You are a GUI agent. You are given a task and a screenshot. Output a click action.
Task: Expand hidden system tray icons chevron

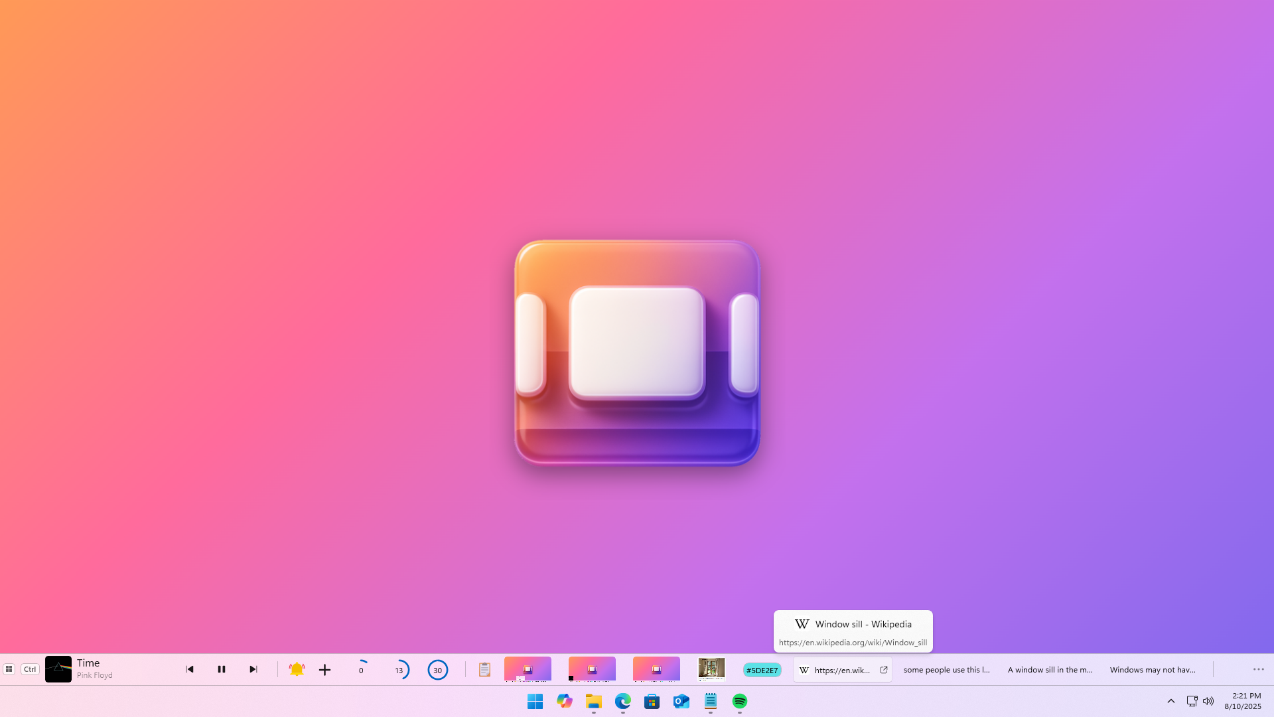click(x=1170, y=701)
